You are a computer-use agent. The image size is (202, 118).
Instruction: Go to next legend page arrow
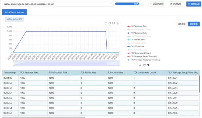[x=148, y=65]
